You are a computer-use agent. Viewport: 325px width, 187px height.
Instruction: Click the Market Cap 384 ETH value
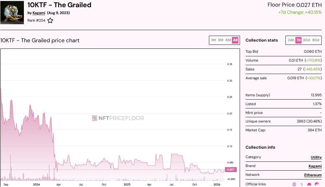pos(315,130)
